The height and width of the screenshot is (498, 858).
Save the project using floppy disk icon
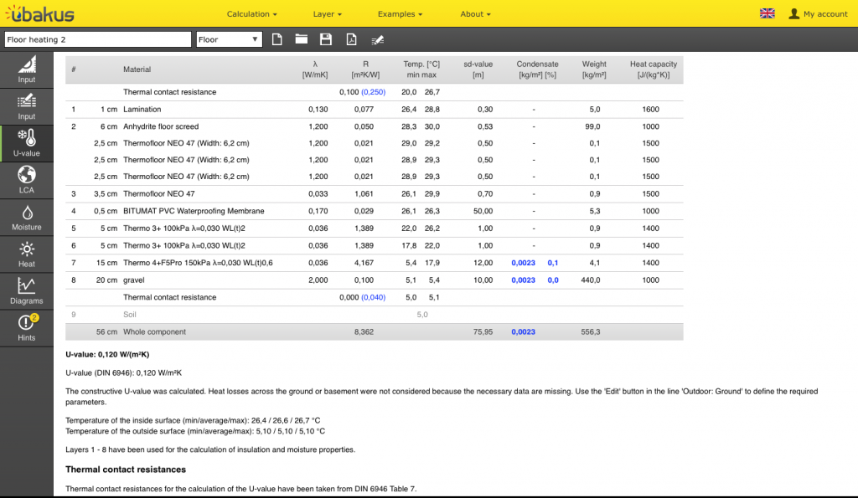click(x=326, y=39)
